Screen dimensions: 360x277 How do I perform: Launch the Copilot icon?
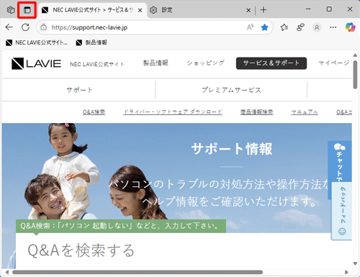click(350, 27)
